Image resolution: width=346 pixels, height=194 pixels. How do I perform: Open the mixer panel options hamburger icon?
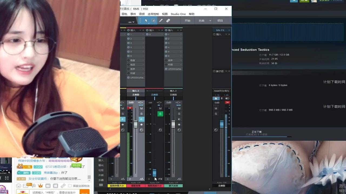(x=101, y=185)
